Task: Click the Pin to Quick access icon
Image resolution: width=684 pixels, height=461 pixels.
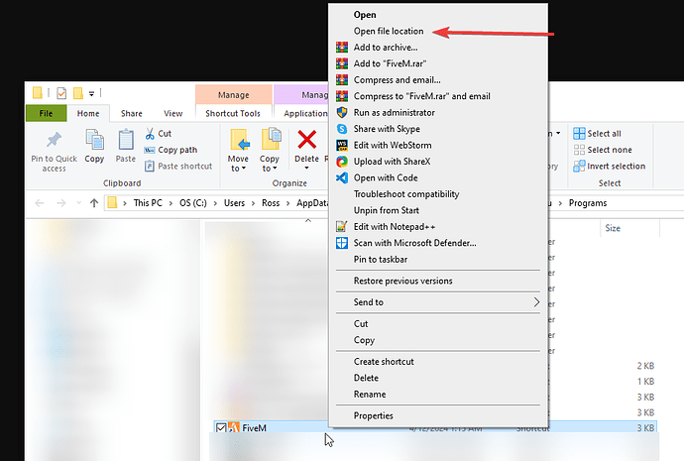Action: 55,140
